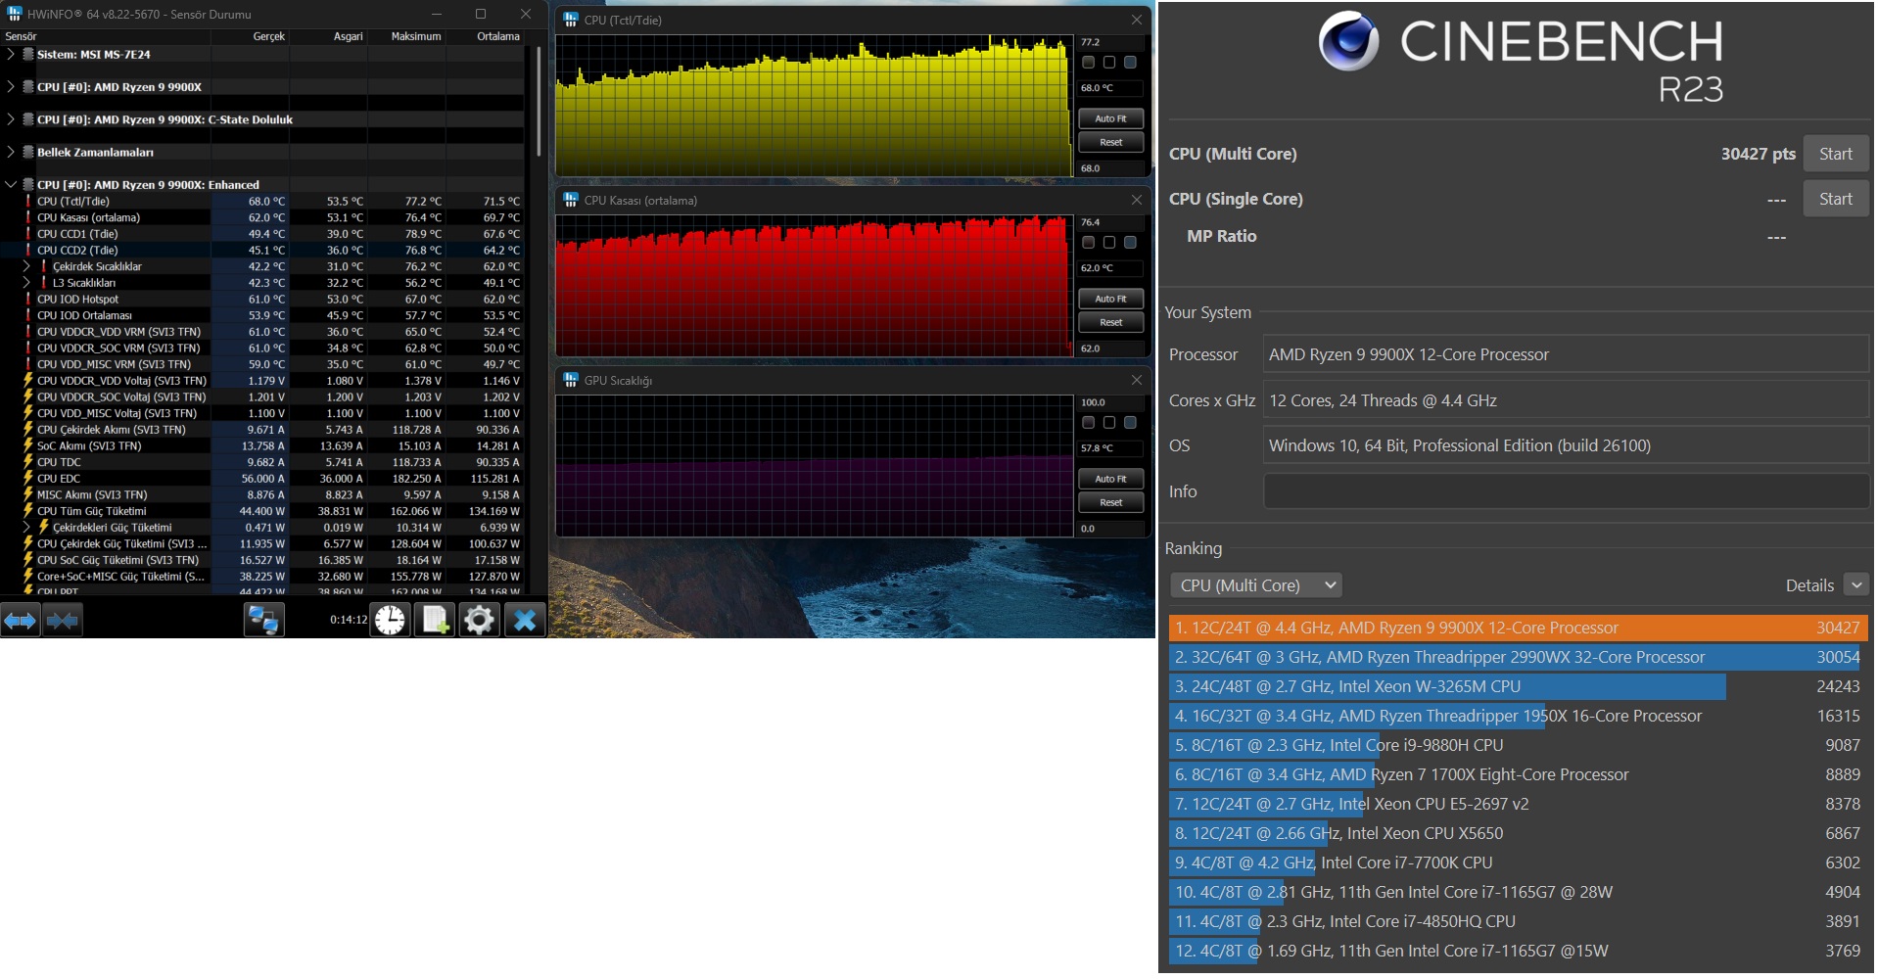Click Auto Fit in CPU Kasası graph
This screenshot has width=1878, height=979.
[x=1110, y=299]
